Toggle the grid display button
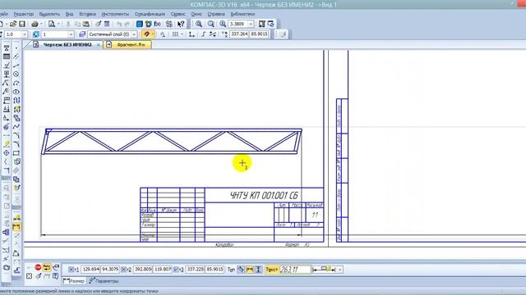 175,34
